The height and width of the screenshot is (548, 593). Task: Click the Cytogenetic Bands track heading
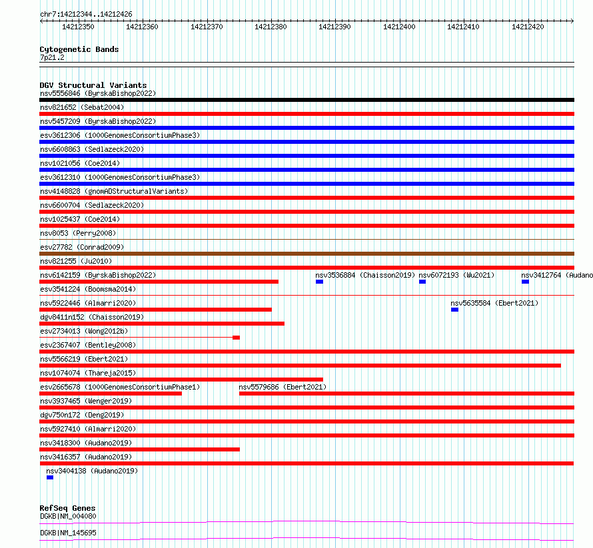pyautogui.click(x=79, y=49)
